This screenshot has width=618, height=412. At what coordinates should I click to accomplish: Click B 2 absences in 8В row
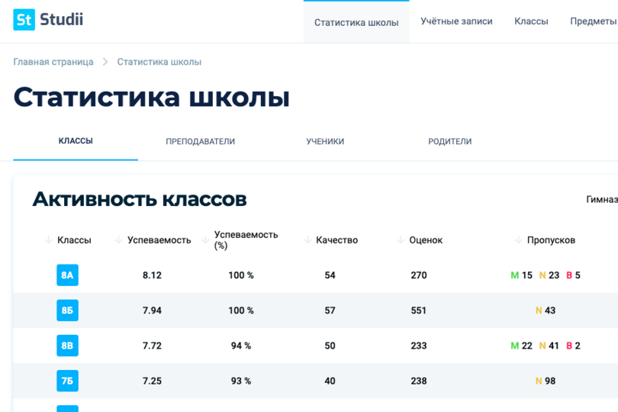point(574,346)
